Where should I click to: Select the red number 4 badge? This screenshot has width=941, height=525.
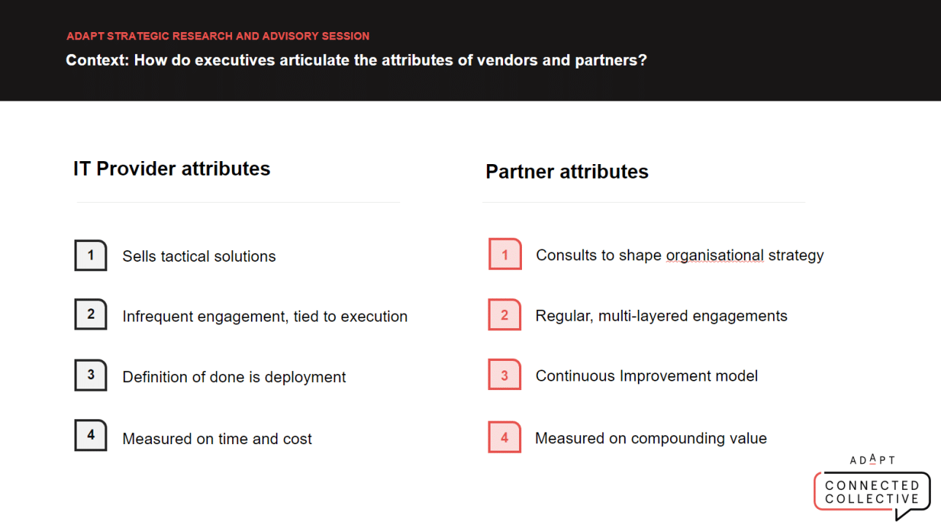pos(504,437)
